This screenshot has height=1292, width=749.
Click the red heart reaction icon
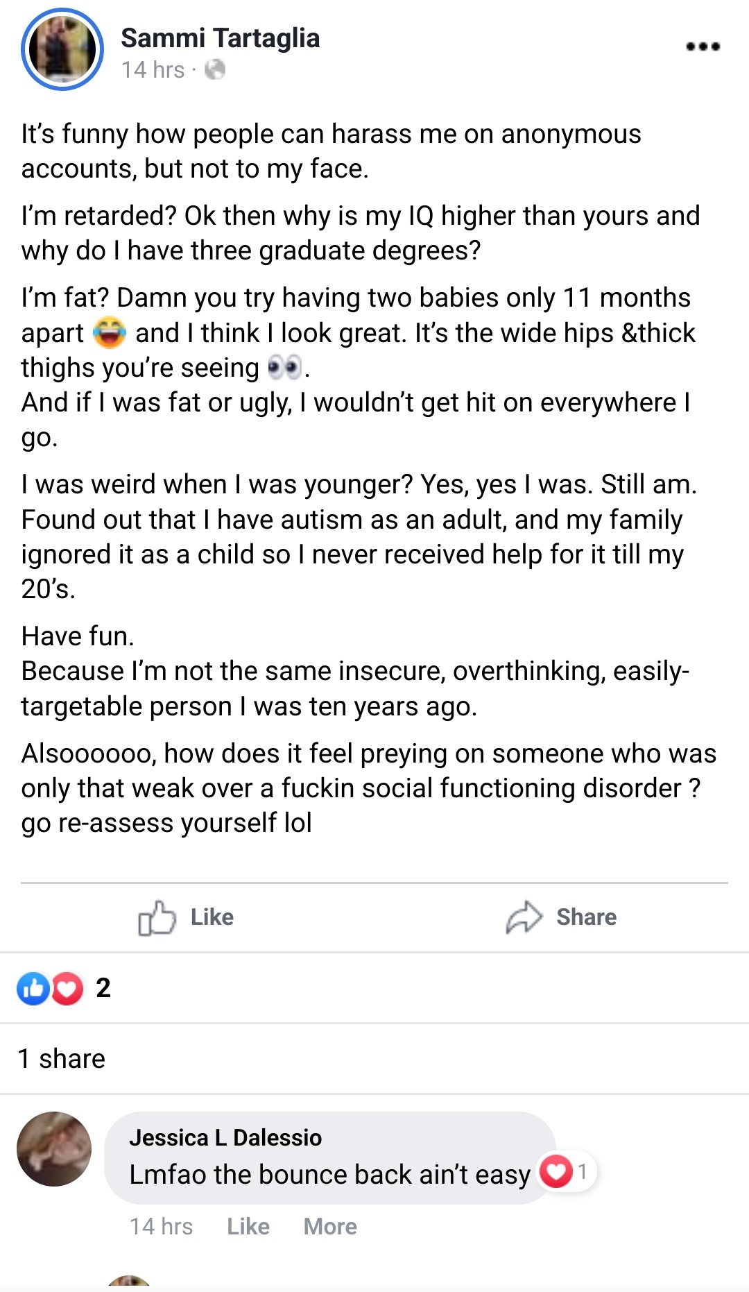(x=67, y=989)
